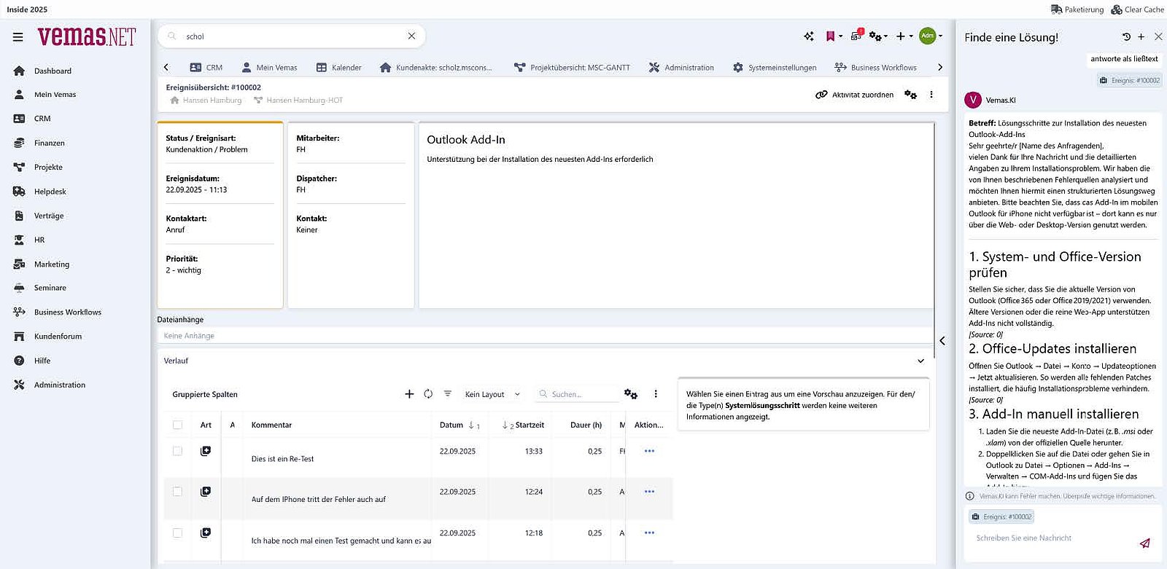Click Aktivität zuordnen button
Viewport: 1167px width, 569px height.
pyautogui.click(x=854, y=95)
